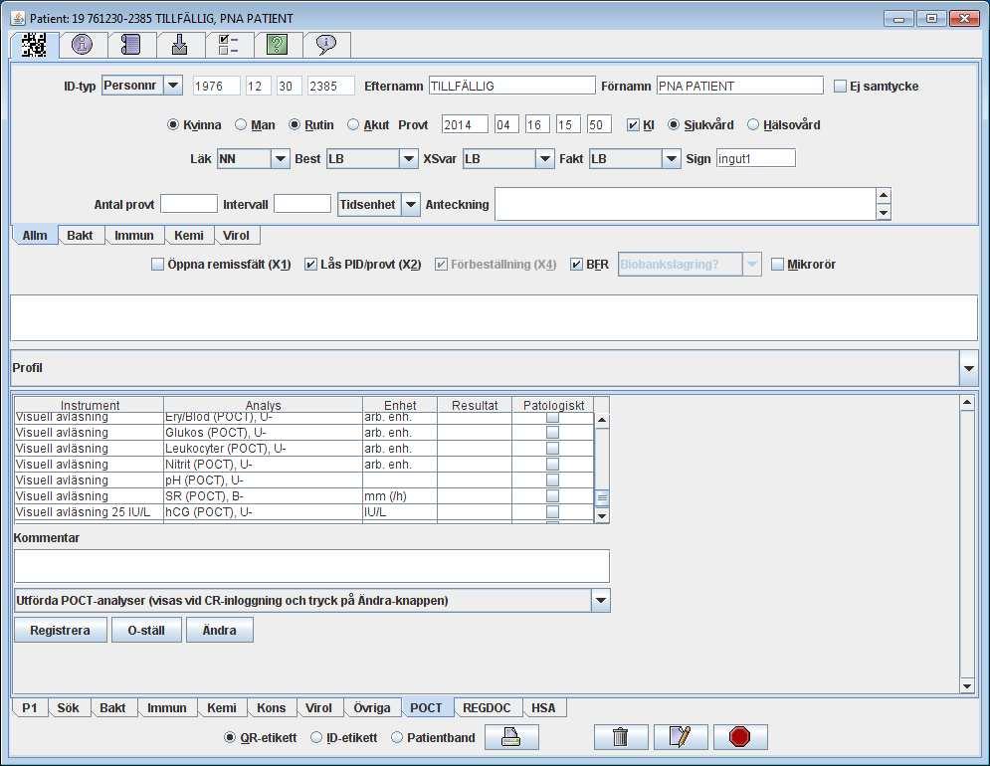The width and height of the screenshot is (990, 766).
Task: Open the QR code tab icon
Action: (x=34, y=45)
